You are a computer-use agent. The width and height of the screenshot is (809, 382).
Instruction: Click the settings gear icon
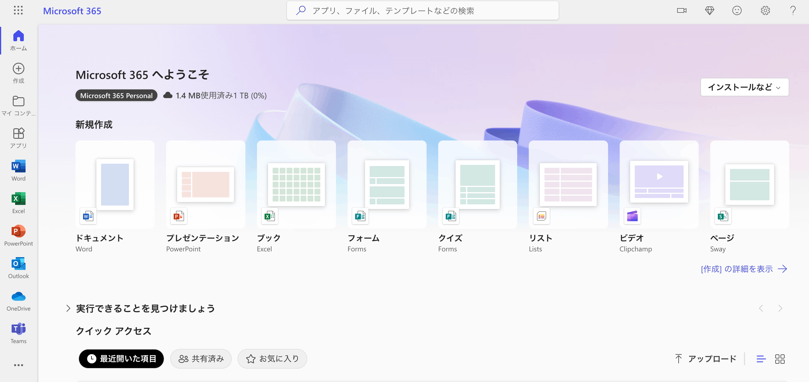tap(765, 11)
